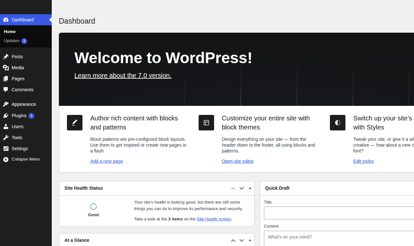Click the Tools wrench icon

click(x=6, y=138)
